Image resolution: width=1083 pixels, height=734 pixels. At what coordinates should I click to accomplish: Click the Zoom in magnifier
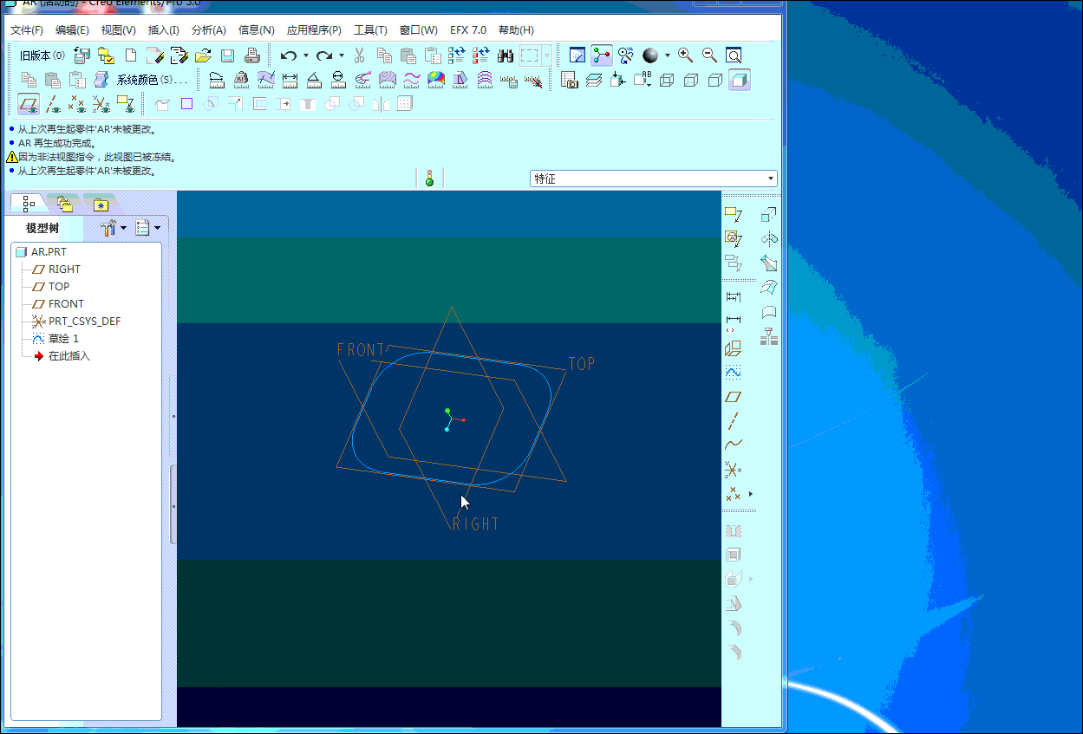[685, 55]
